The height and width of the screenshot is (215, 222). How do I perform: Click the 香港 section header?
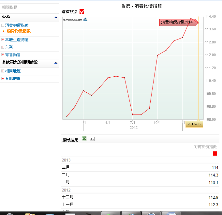click(x=30, y=17)
